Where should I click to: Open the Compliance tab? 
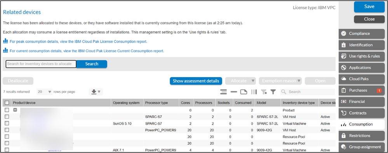pos(362,34)
